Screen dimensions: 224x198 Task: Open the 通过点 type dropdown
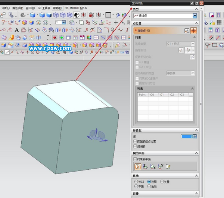[x=195, y=16]
